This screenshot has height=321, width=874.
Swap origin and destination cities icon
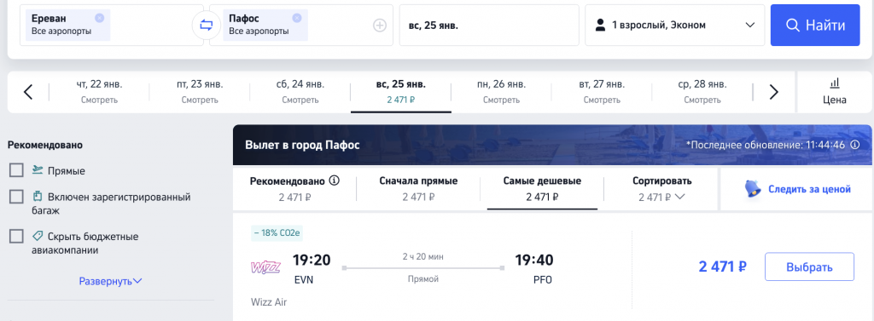click(x=207, y=26)
